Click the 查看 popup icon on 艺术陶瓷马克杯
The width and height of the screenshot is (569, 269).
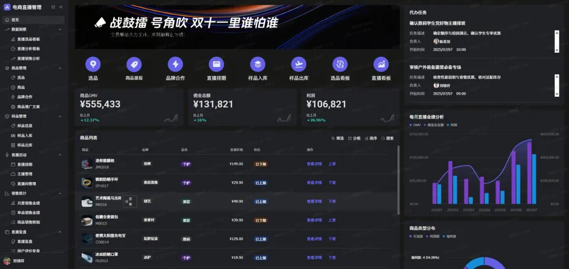pos(130,202)
